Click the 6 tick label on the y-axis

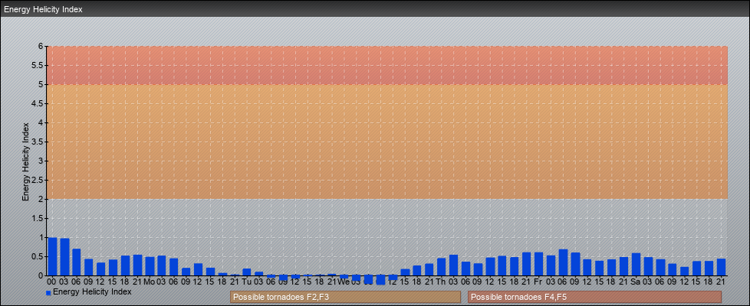pos(41,46)
